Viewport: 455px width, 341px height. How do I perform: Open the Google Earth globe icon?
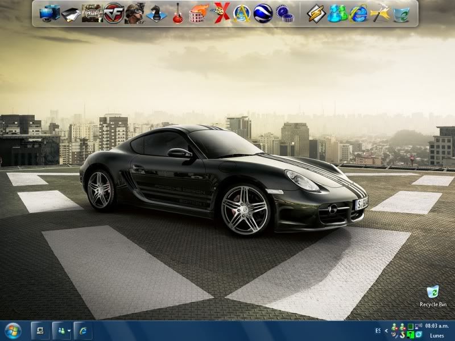tap(263, 13)
